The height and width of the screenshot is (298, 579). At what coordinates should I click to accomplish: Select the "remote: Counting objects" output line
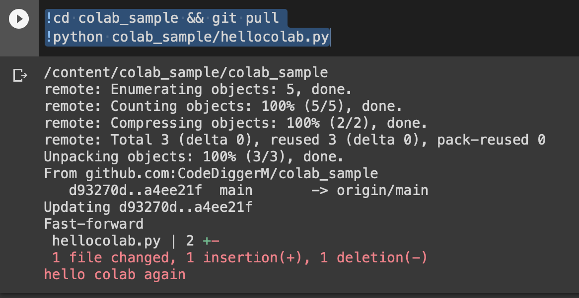(x=222, y=106)
